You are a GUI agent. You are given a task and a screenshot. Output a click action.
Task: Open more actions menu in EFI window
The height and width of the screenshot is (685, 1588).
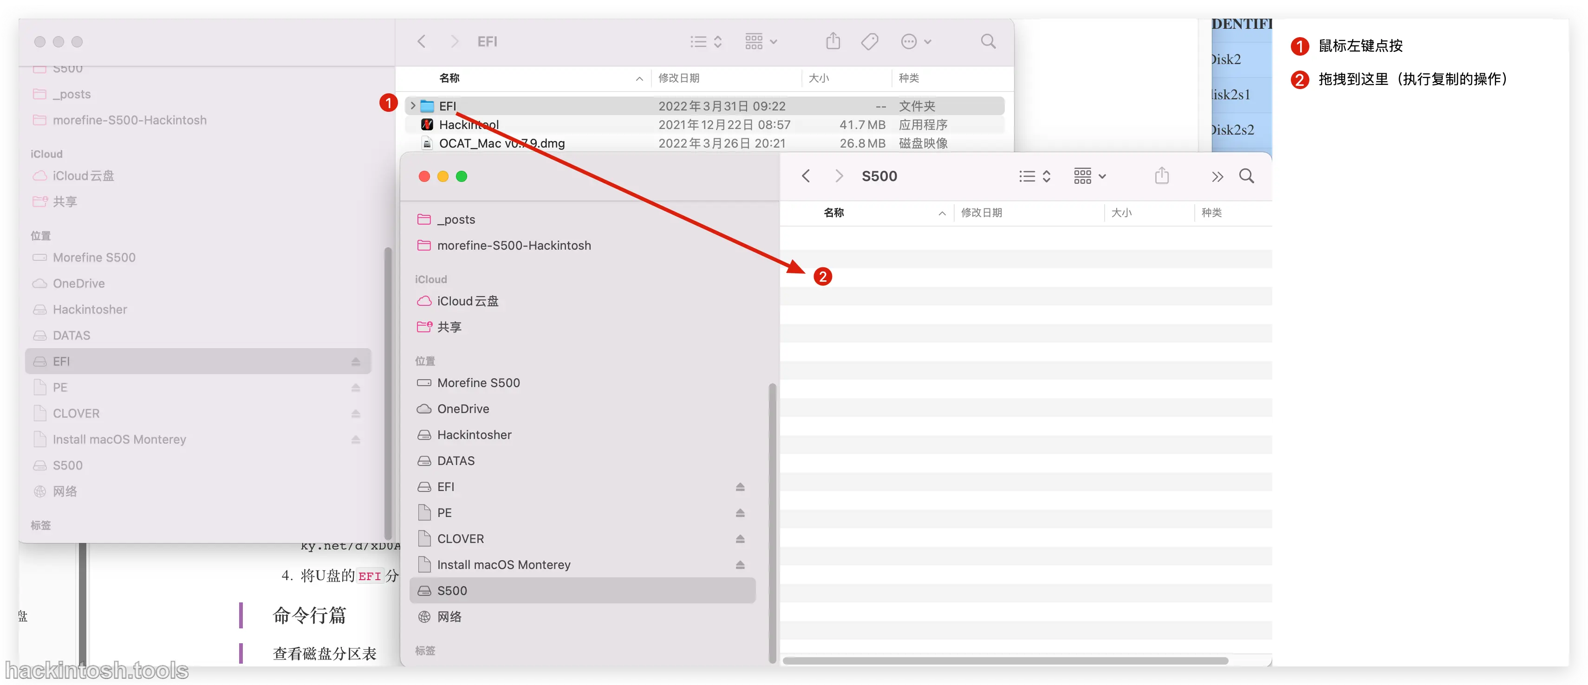916,41
